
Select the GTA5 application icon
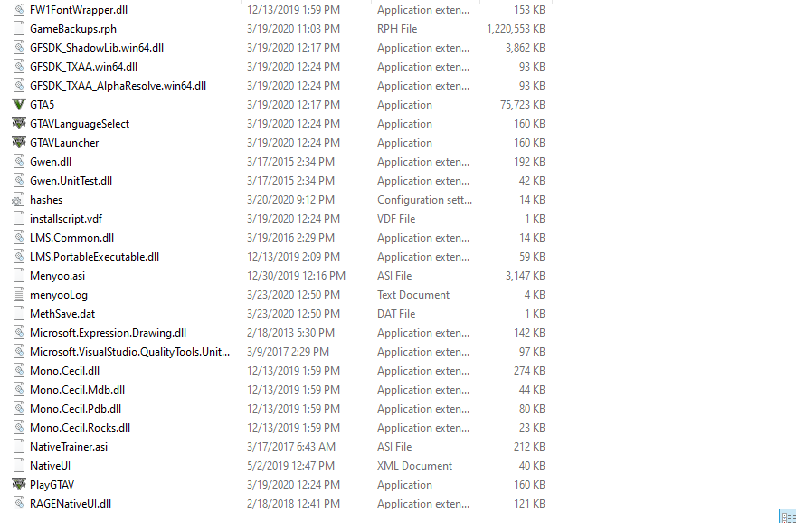[x=19, y=105]
